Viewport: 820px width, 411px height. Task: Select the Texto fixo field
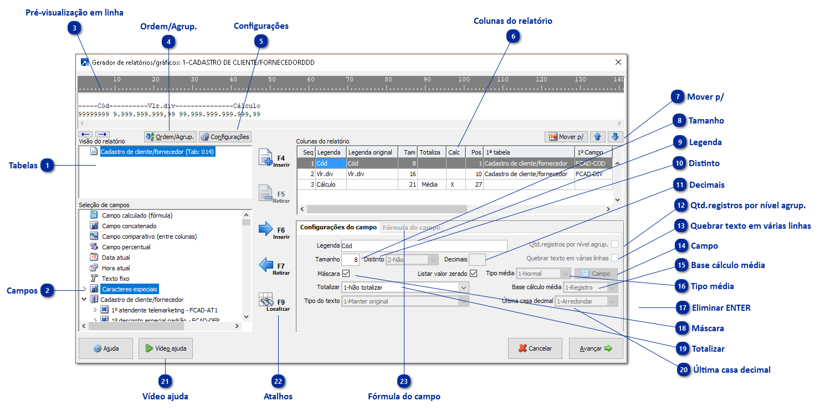[x=115, y=279]
